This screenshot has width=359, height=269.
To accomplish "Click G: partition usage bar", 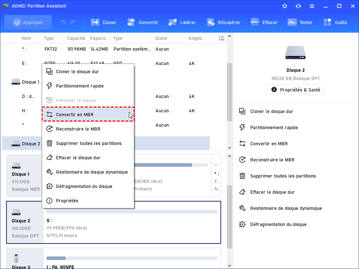I will (x=132, y=212).
